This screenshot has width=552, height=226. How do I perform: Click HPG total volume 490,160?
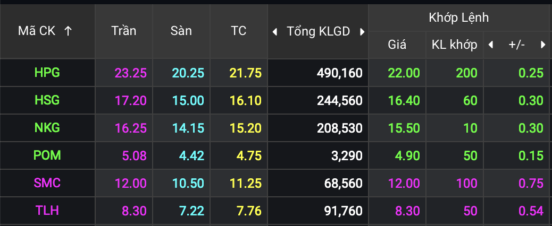coord(339,73)
